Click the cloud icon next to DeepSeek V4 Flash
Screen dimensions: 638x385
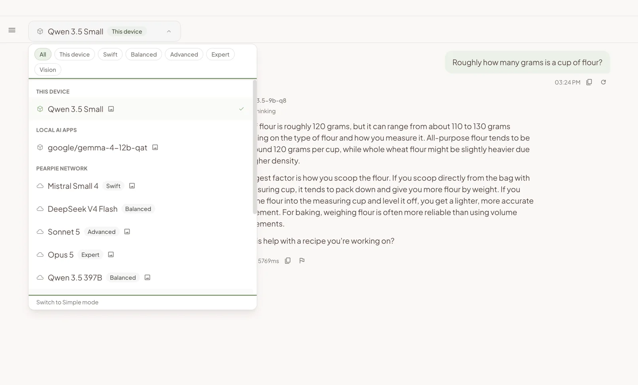pyautogui.click(x=40, y=209)
